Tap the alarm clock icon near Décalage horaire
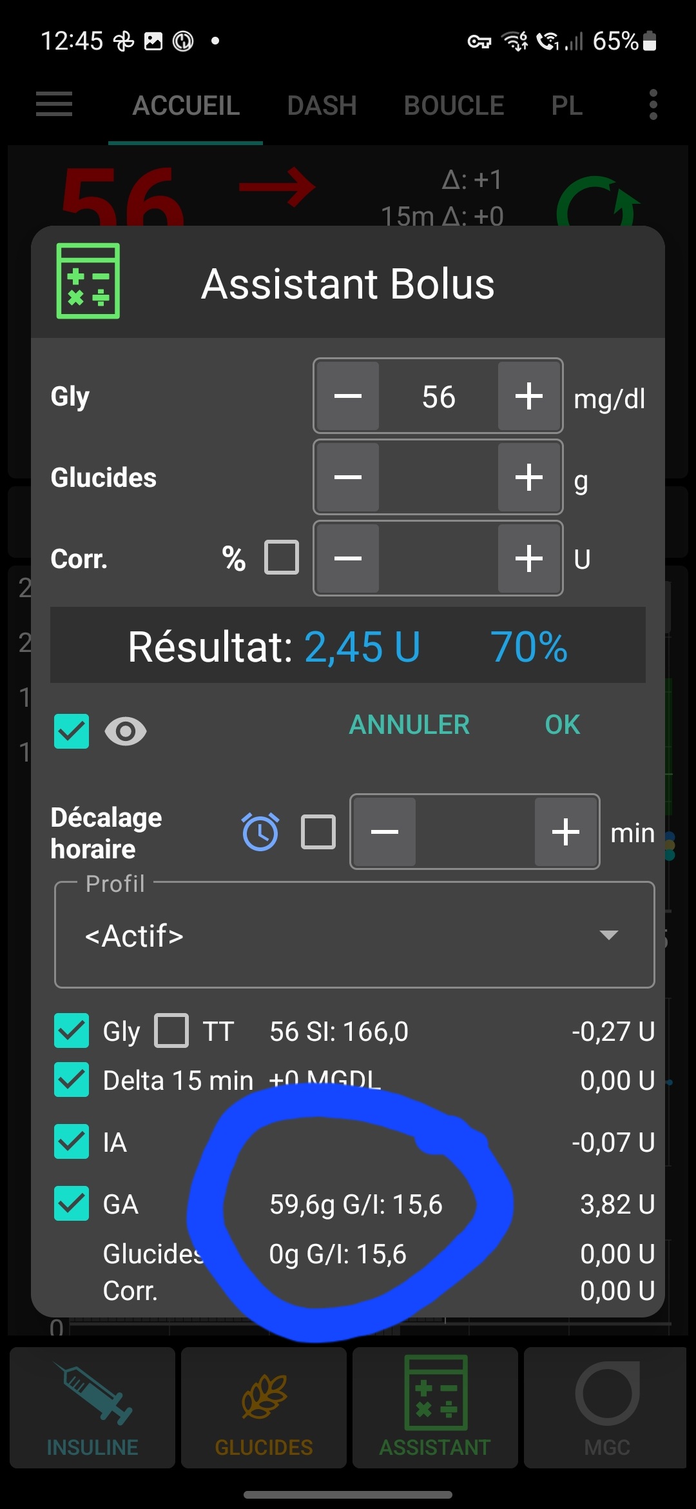 pos(260,832)
